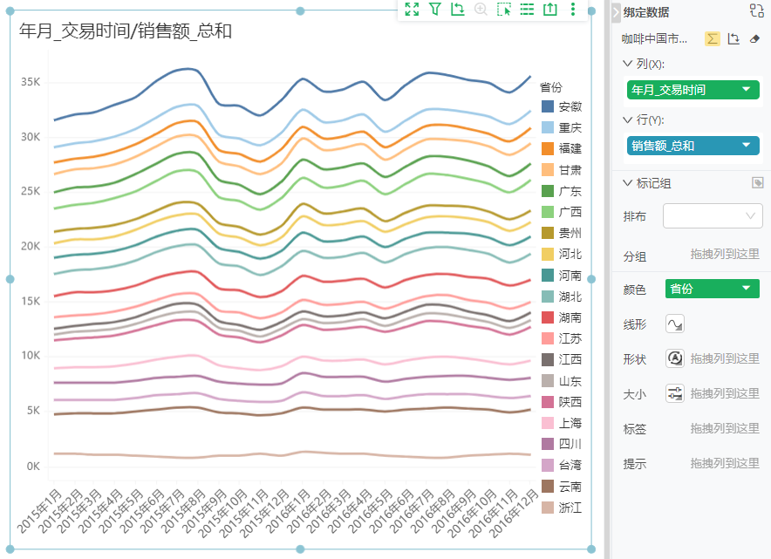Click the chart title 年月_交易时间/销售额_总和
The width and height of the screenshot is (771, 559).
(x=126, y=31)
